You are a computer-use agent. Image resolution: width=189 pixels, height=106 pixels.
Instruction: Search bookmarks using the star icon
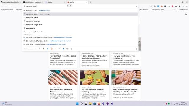point(63,49)
